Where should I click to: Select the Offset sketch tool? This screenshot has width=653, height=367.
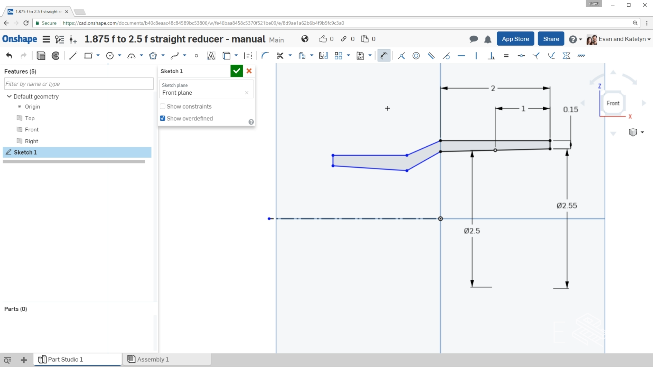302,56
